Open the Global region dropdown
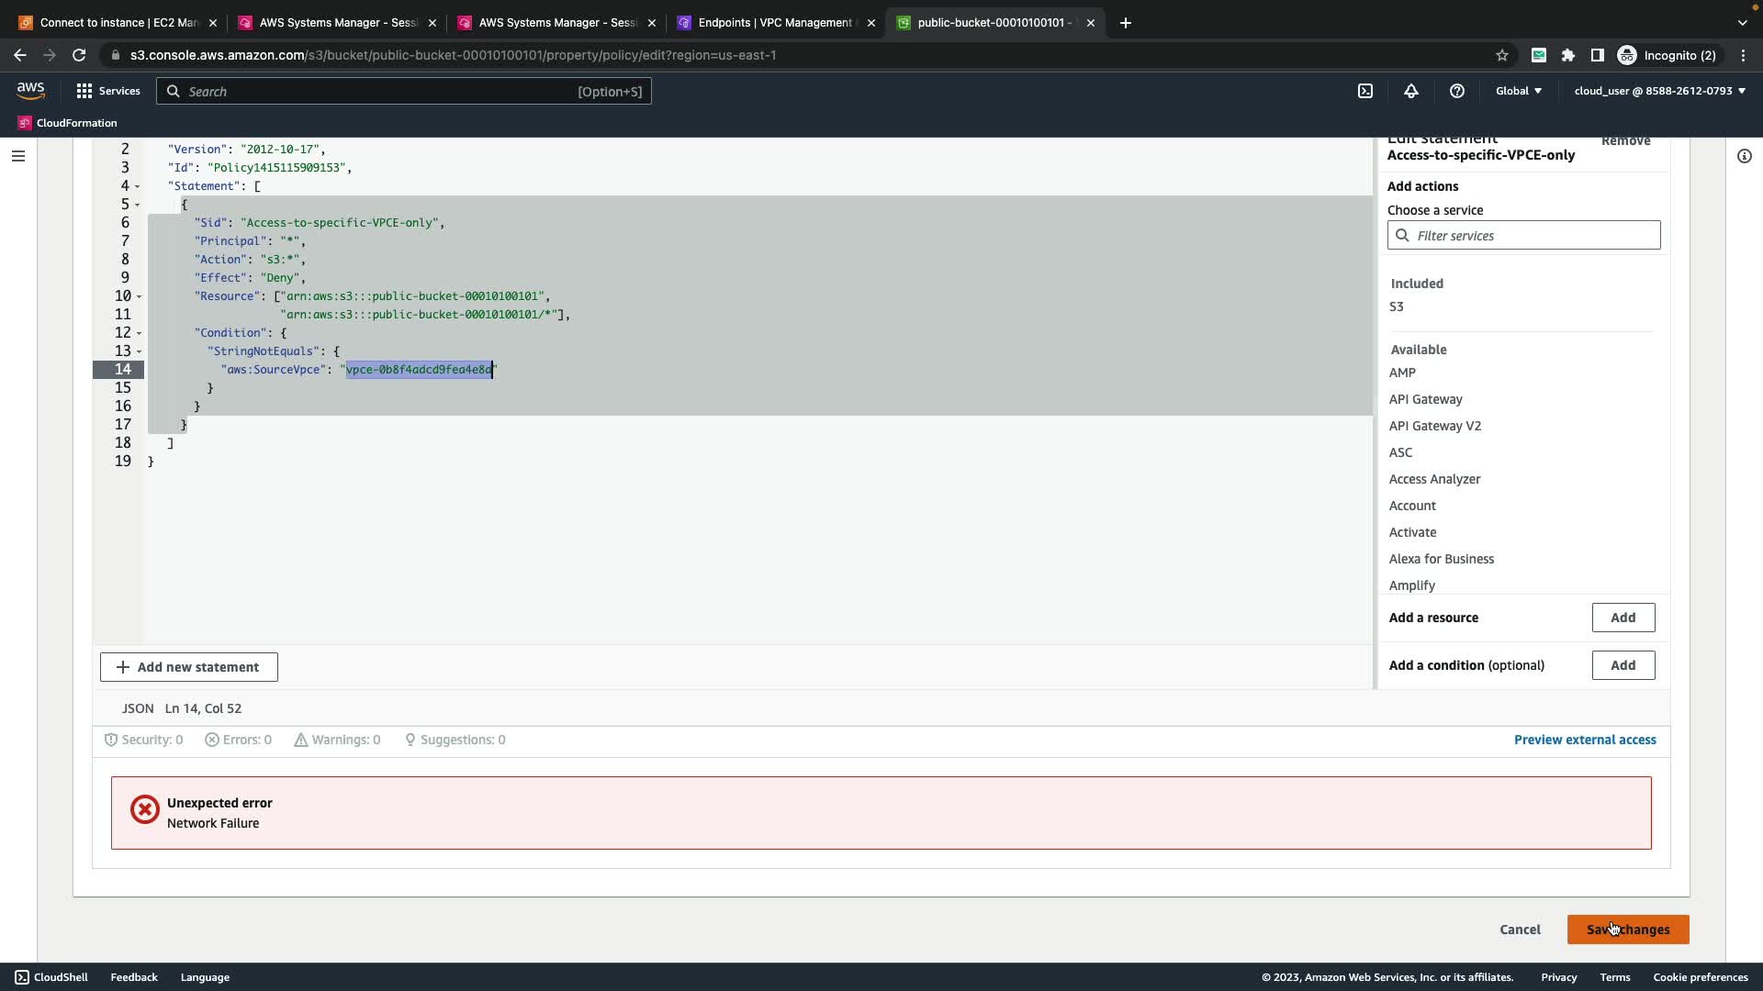Screen dimensions: 1763x991 [1519, 91]
